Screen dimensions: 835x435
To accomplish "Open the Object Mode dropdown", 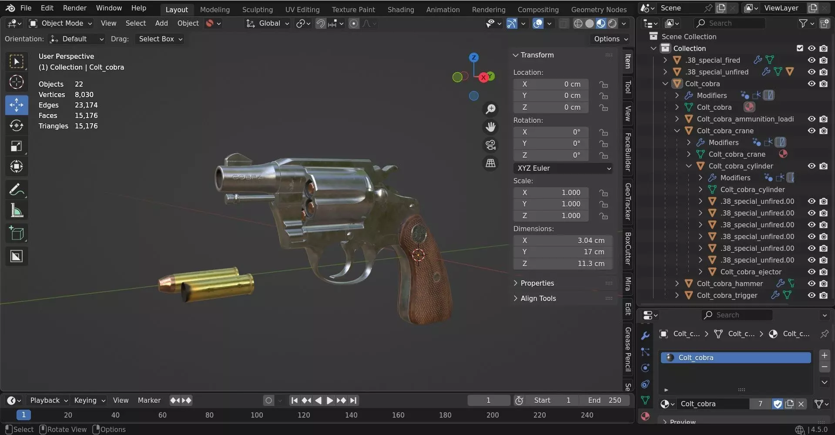I will (x=60, y=24).
